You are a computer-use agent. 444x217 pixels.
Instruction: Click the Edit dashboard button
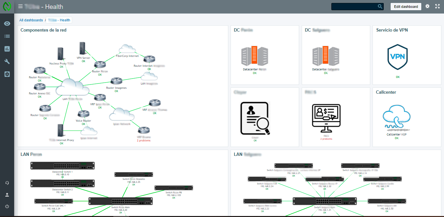(406, 7)
